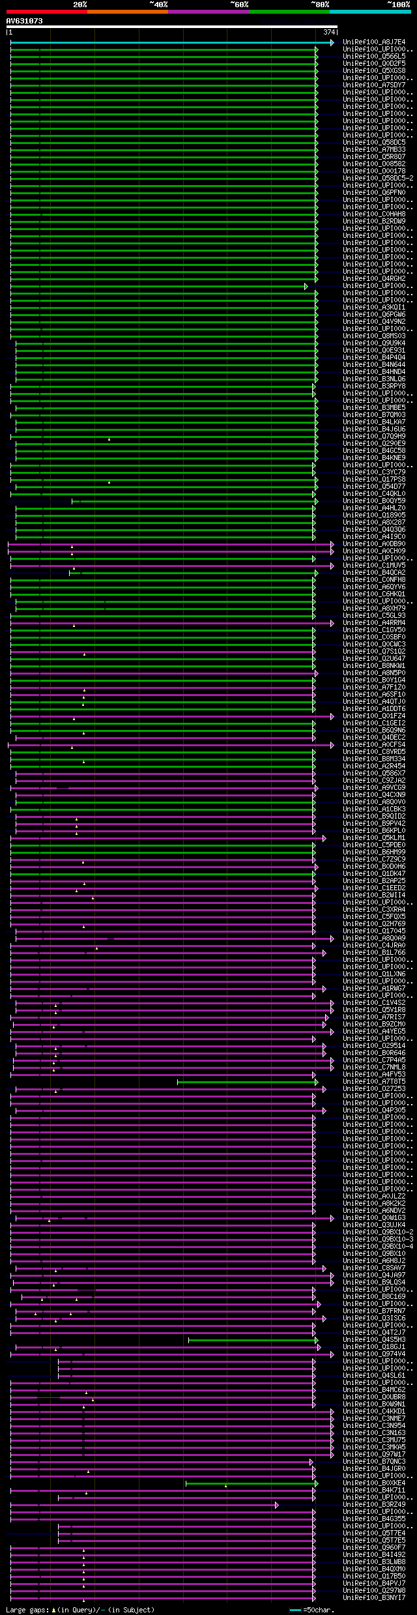Image resolution: width=417 pixels, height=1615 pixels.
Task: Select hit label UniRef100_A9VCG9
Action: click(374, 788)
